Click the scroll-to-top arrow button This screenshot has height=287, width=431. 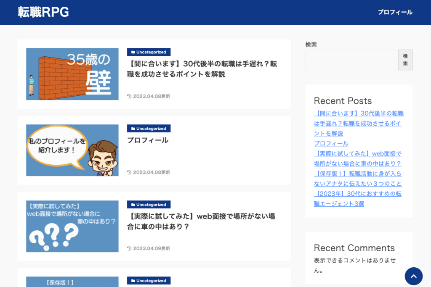click(x=413, y=276)
